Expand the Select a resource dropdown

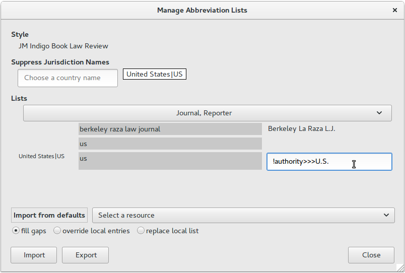[x=243, y=215]
